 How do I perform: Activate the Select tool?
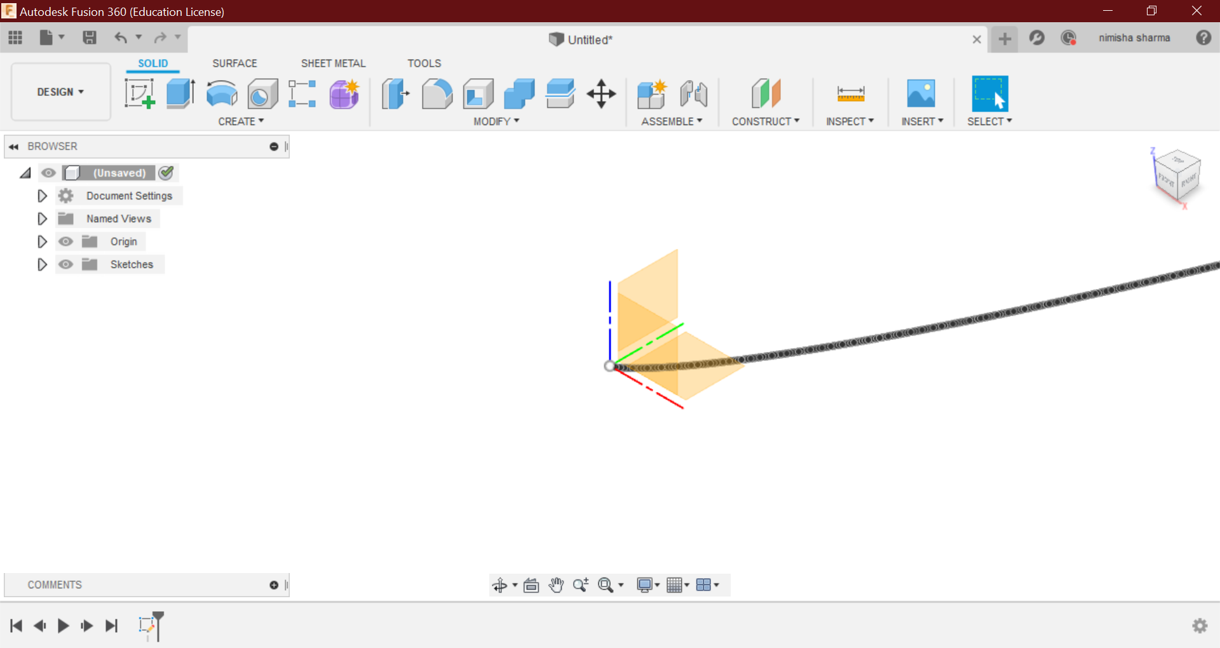tap(990, 93)
